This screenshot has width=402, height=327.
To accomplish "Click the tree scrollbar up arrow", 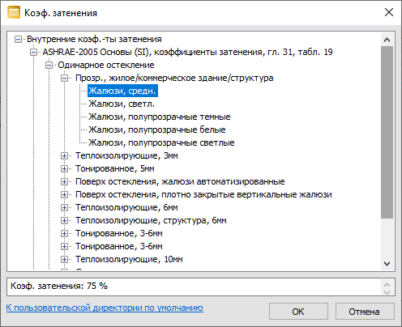I will [387, 40].
